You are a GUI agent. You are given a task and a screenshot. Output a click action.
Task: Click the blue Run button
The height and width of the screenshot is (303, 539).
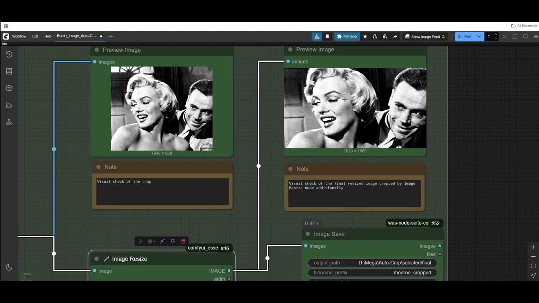465,37
